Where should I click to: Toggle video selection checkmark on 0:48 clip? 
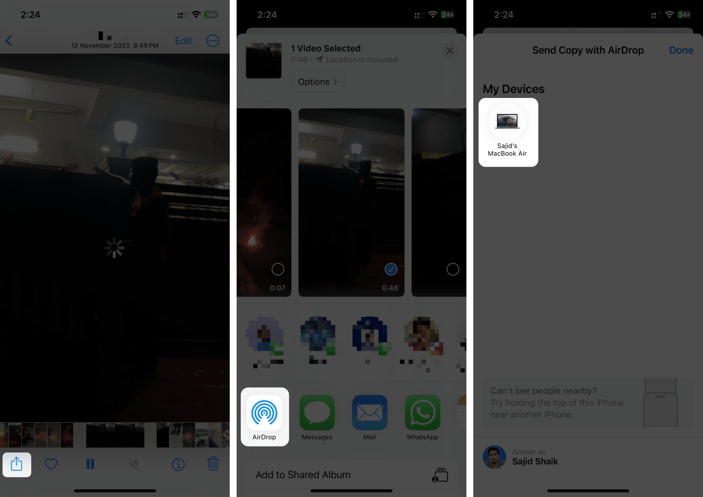point(391,269)
